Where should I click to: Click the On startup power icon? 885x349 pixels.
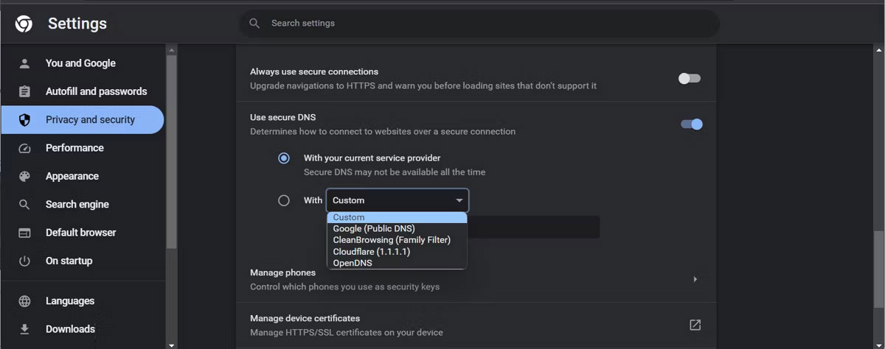24,261
